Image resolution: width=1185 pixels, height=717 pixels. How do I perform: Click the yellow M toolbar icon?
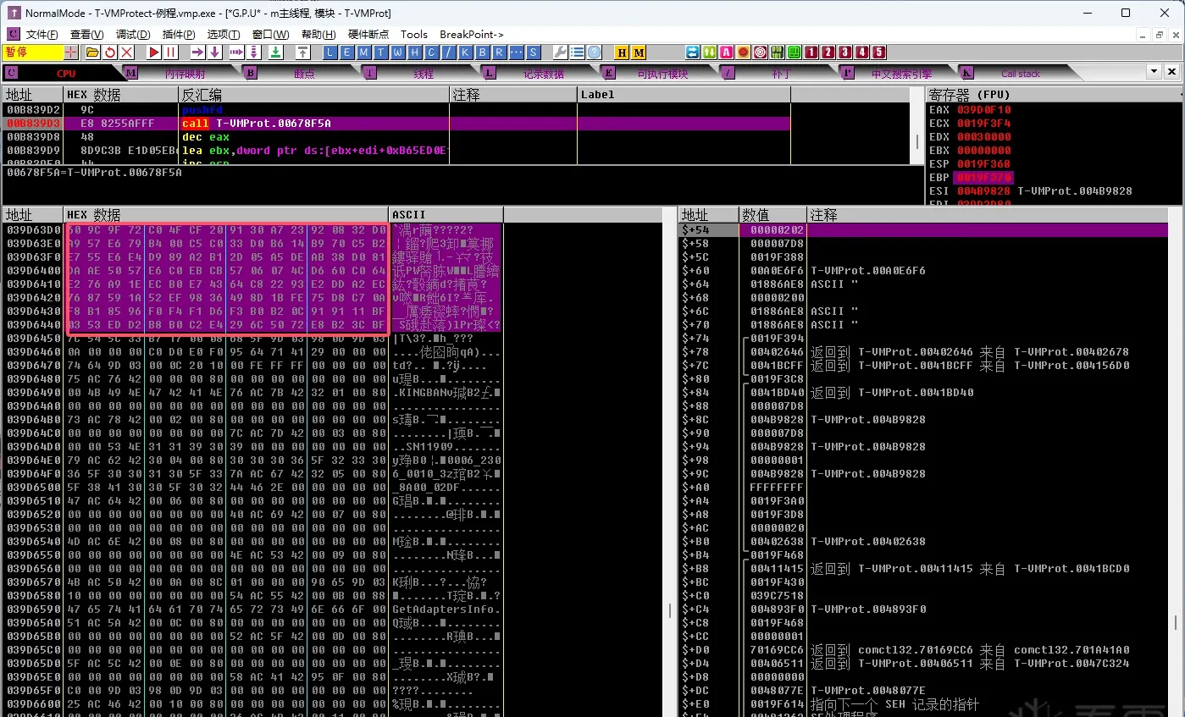click(639, 52)
